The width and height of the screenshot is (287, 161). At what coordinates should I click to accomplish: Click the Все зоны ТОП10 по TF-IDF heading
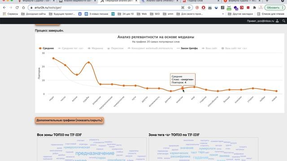pyautogui.click(x=59, y=135)
